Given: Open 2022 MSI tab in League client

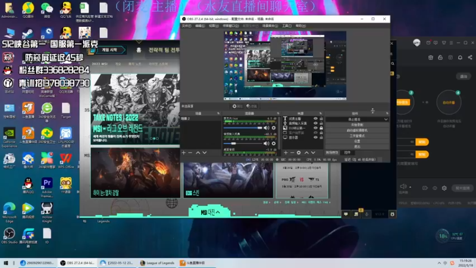Looking at the screenshot, I should coord(99,64).
